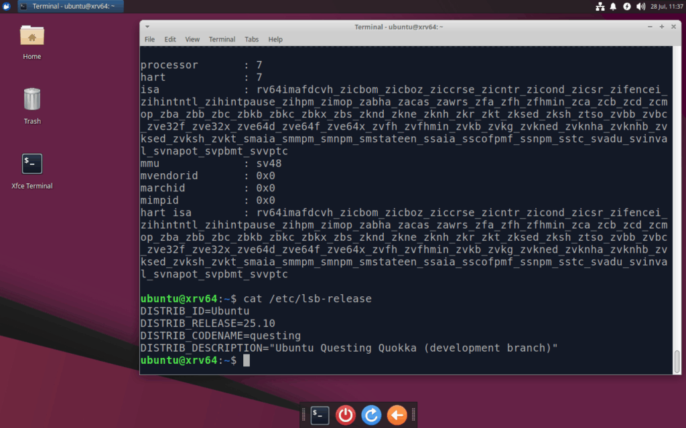686x428 pixels.
Task: Click the blue restart icon in the dock
Action: 370,415
